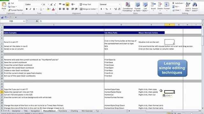Switch to the Functions sheet tab

(63, 111)
